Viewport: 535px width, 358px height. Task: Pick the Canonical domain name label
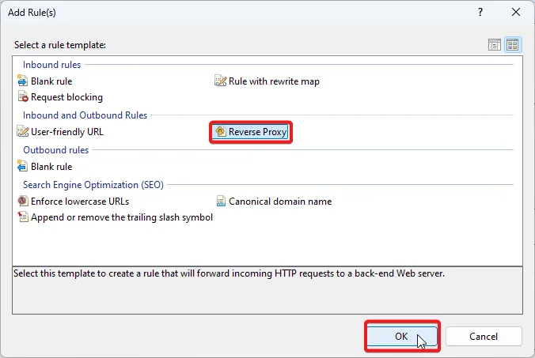(280, 202)
